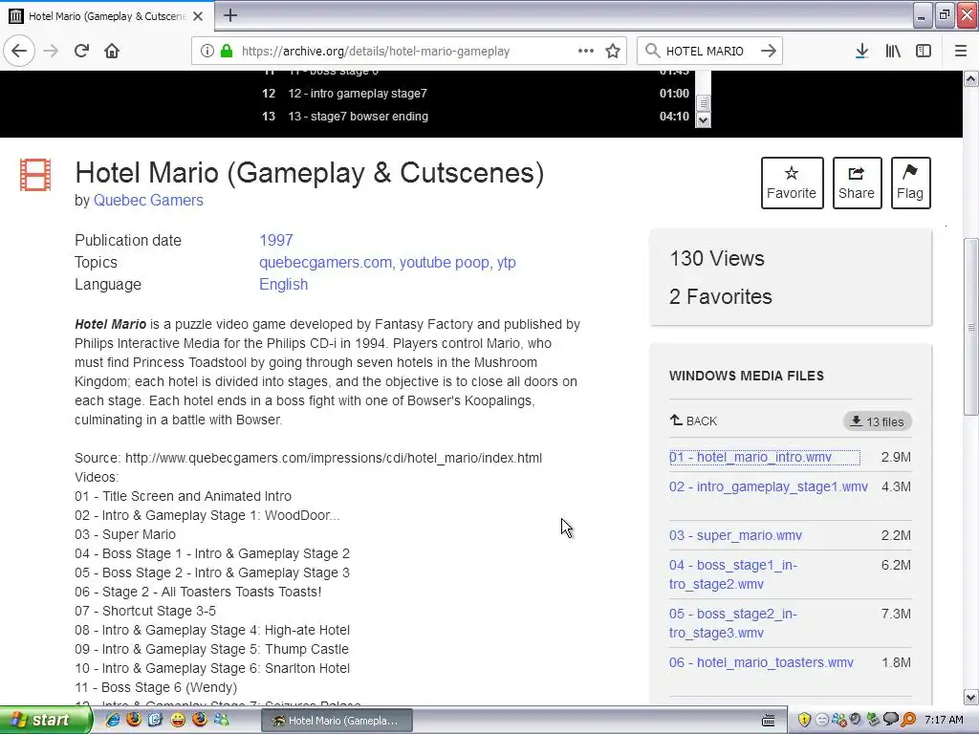Play track 12 intro gameplay stage7
This screenshot has width=979, height=734.
[476, 93]
